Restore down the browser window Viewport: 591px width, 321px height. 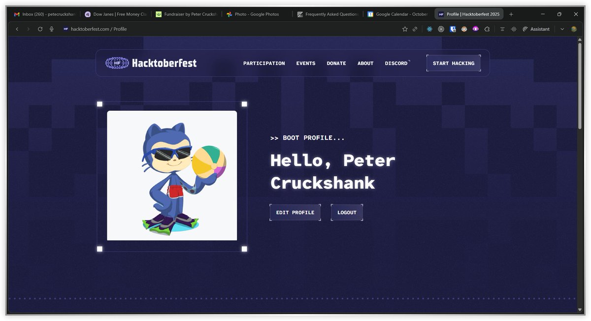pyautogui.click(x=559, y=14)
